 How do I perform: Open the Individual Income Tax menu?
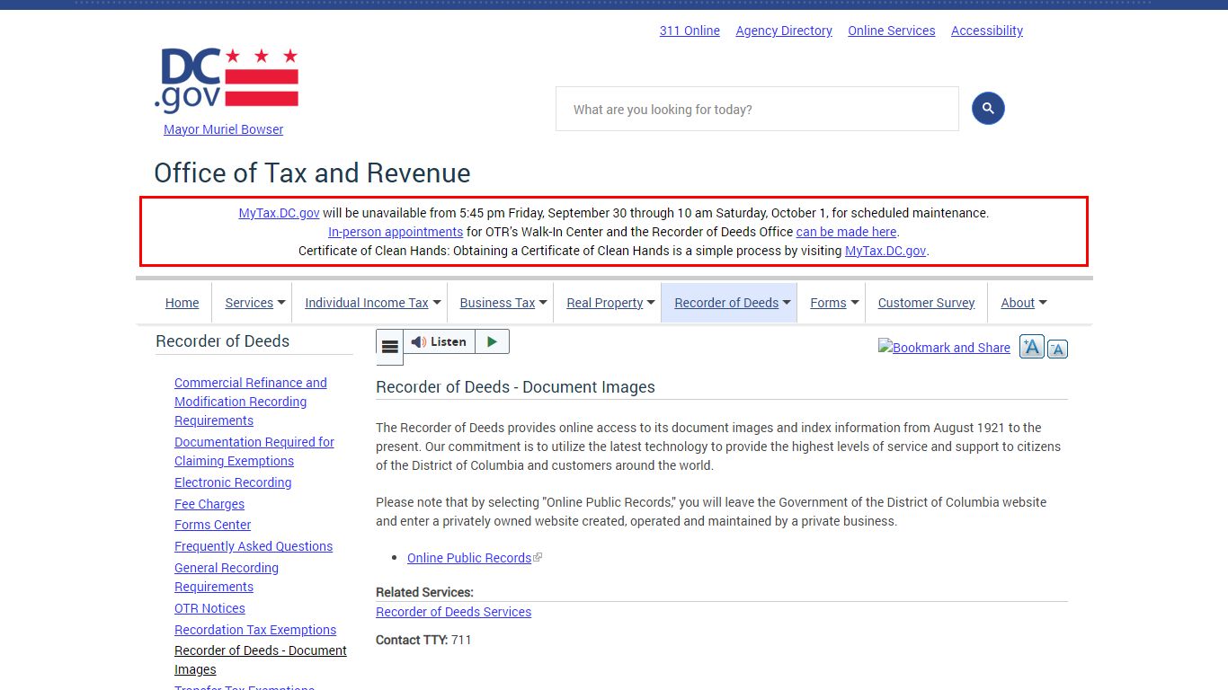click(367, 303)
